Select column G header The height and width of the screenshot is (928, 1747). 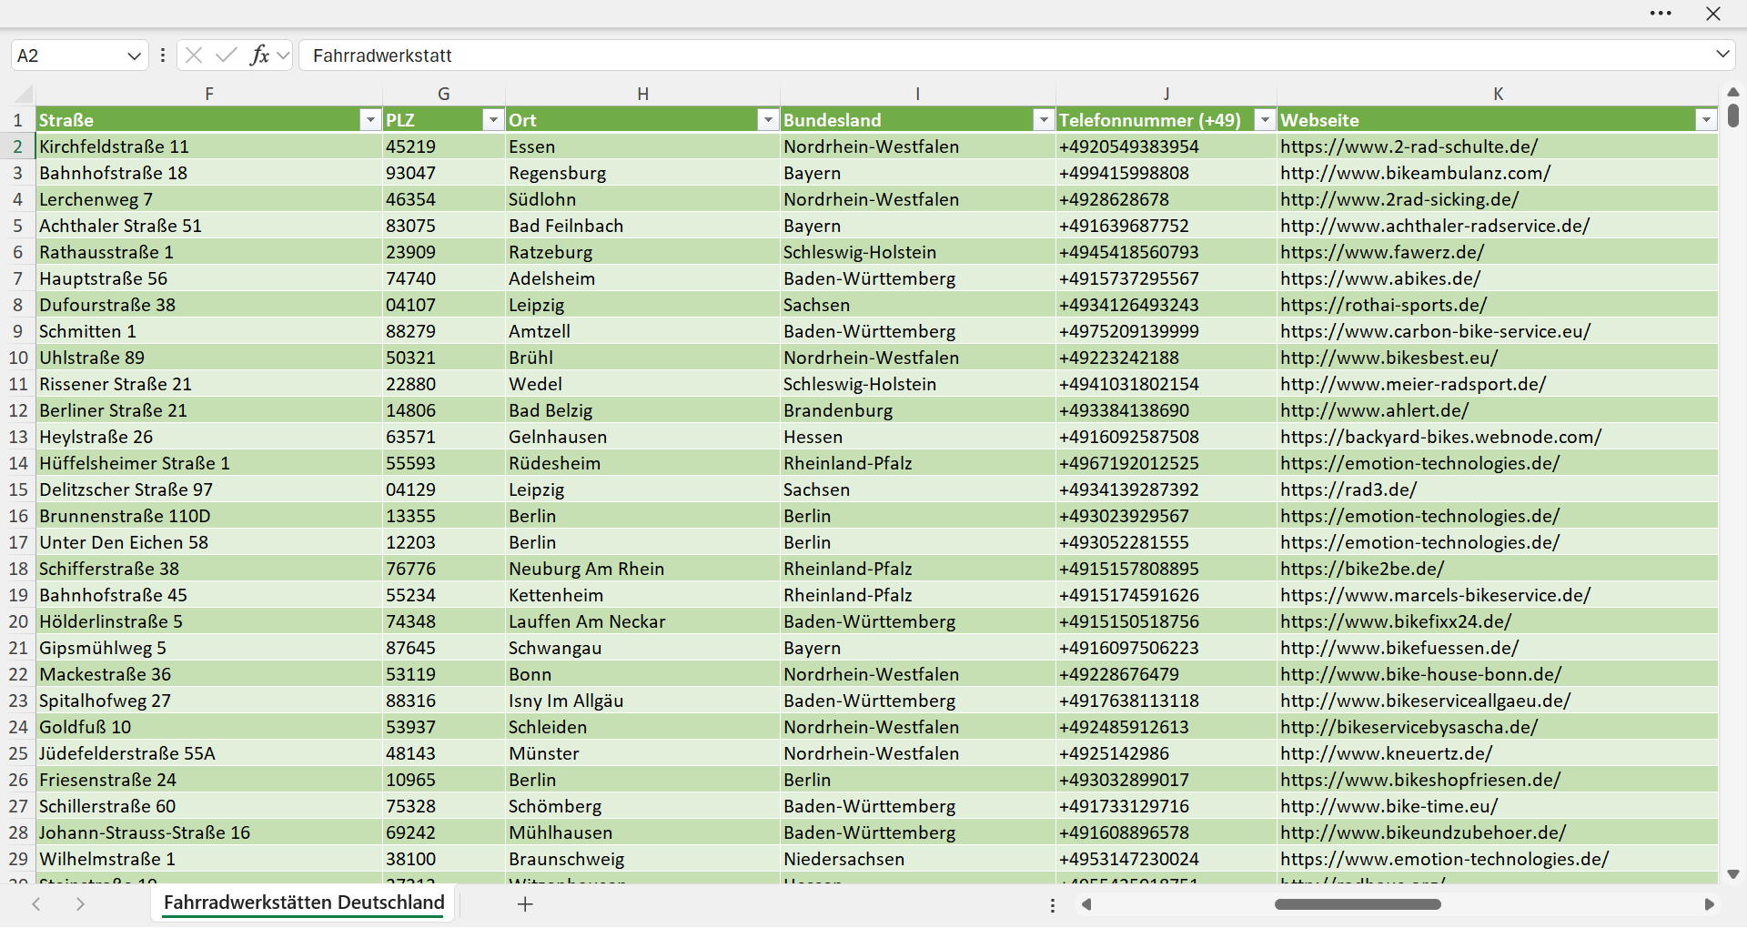pyautogui.click(x=444, y=94)
